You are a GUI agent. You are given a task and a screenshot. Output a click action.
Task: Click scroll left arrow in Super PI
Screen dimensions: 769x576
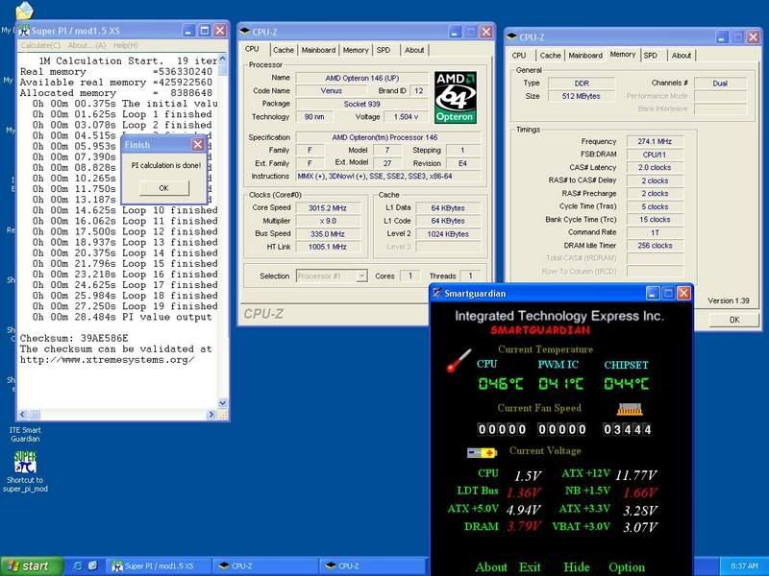[x=23, y=415]
